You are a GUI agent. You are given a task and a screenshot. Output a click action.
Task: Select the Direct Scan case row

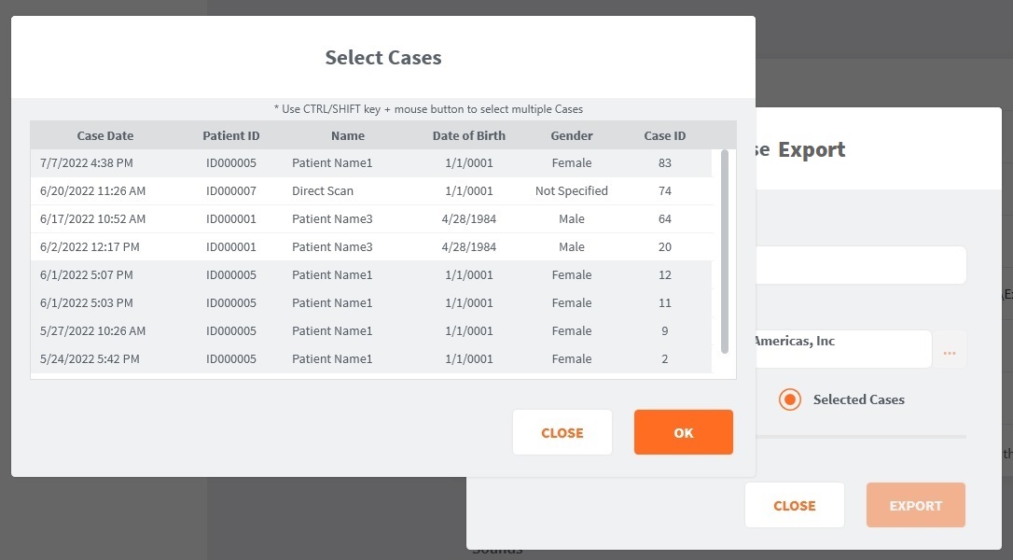point(373,190)
